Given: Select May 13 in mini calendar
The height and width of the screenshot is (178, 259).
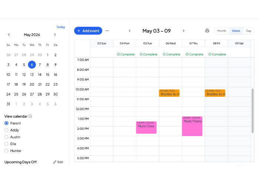Looking at the screenshot, I should 32,75.
